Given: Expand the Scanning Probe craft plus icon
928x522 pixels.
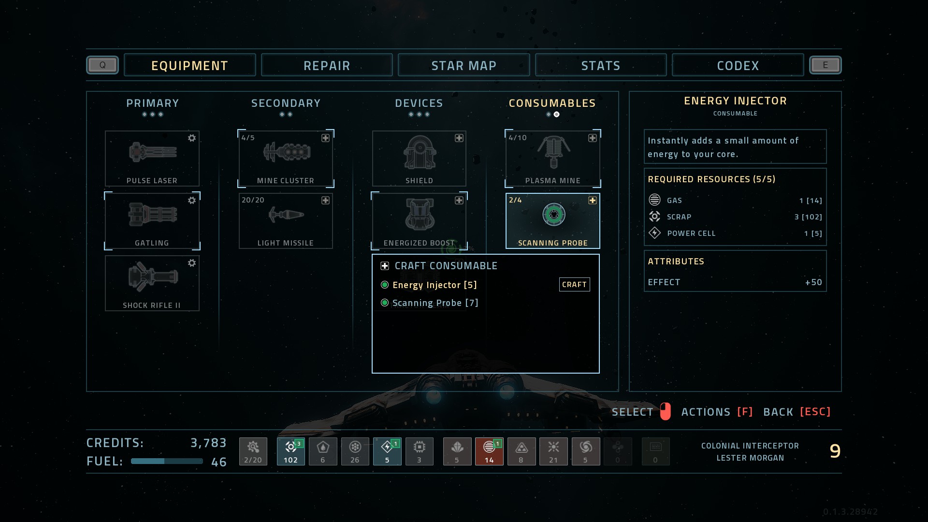Looking at the screenshot, I should pos(593,201).
